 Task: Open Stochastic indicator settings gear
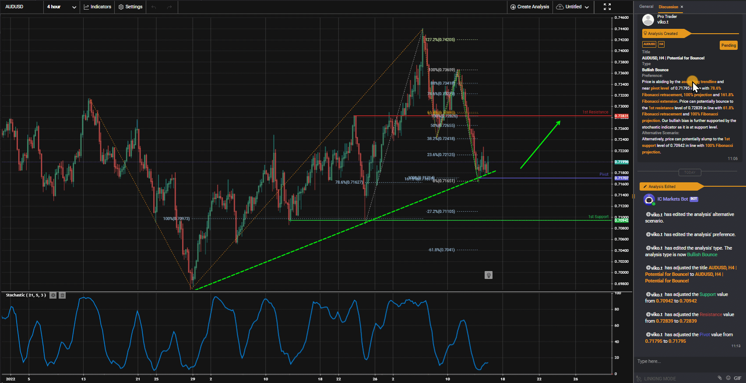coord(53,295)
